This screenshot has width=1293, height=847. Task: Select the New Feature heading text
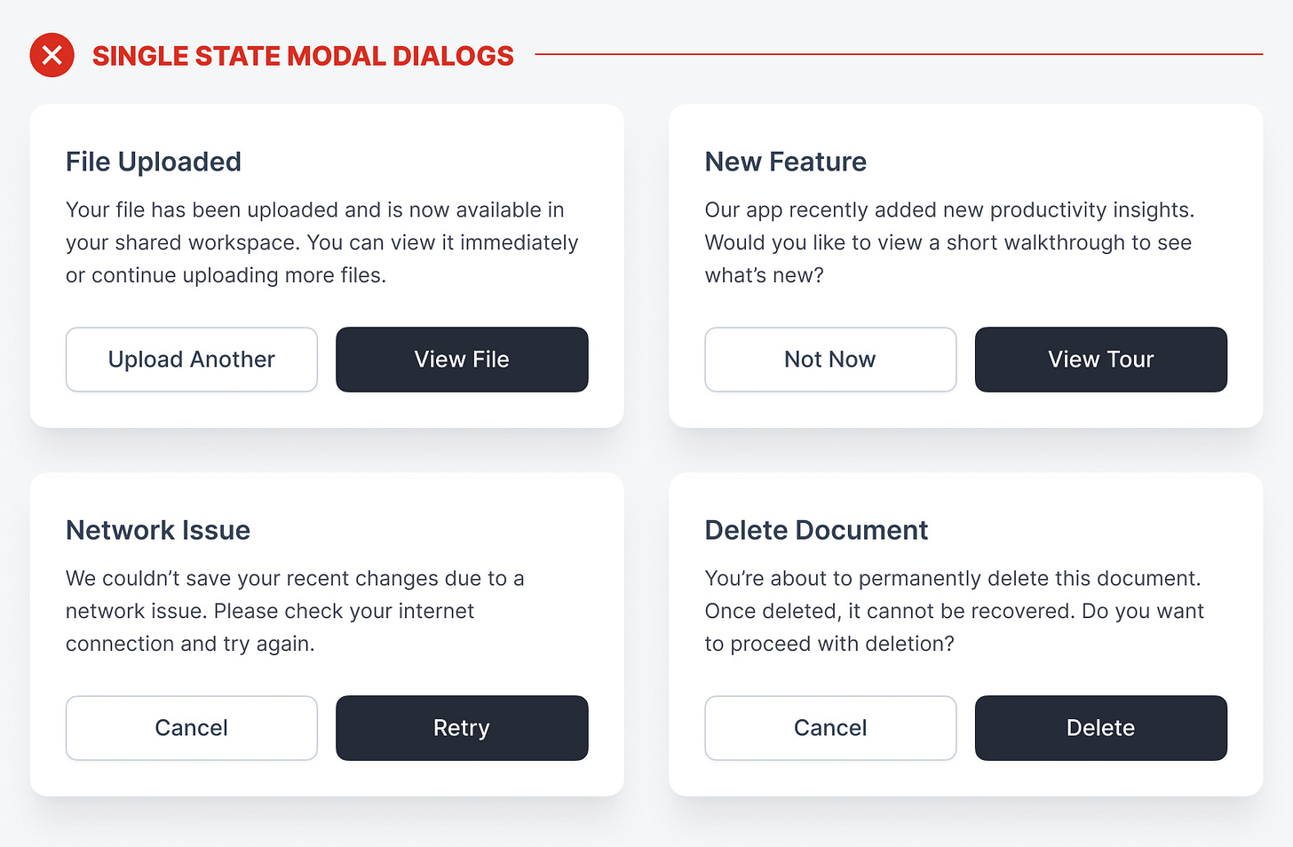[x=785, y=162]
